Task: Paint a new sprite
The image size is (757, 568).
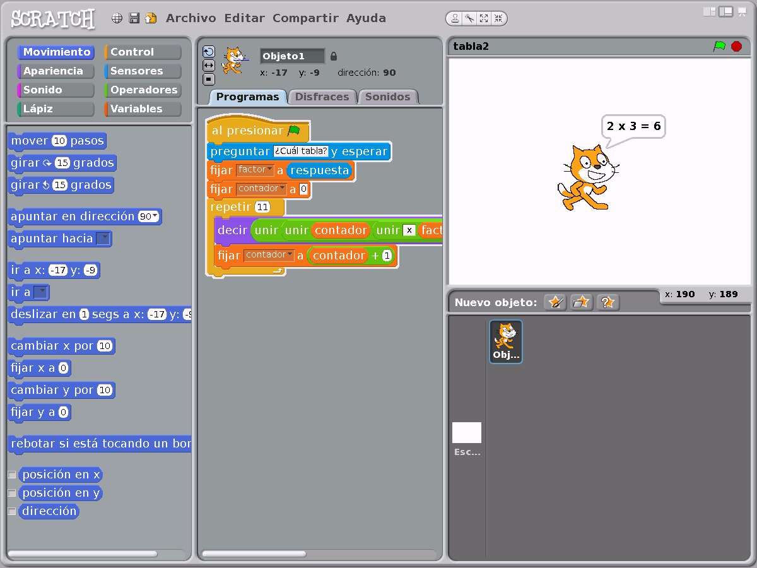Action: pos(555,302)
